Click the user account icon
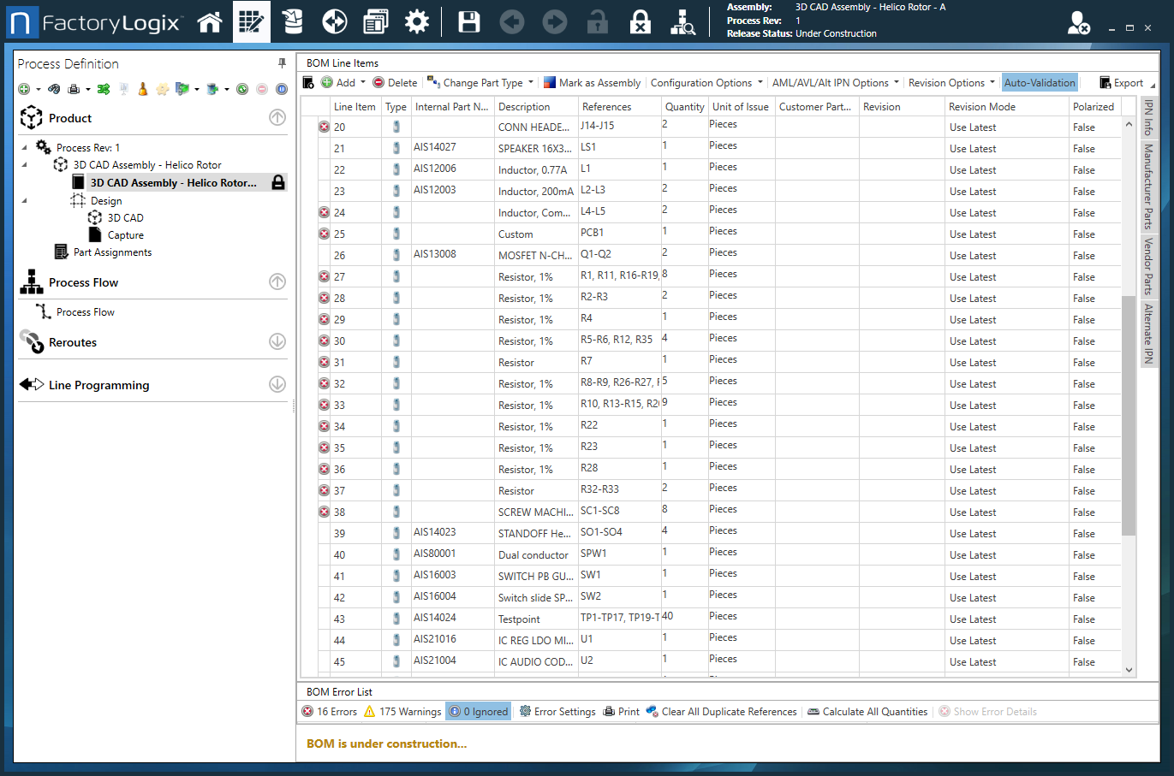Image resolution: width=1174 pixels, height=776 pixels. [1078, 23]
